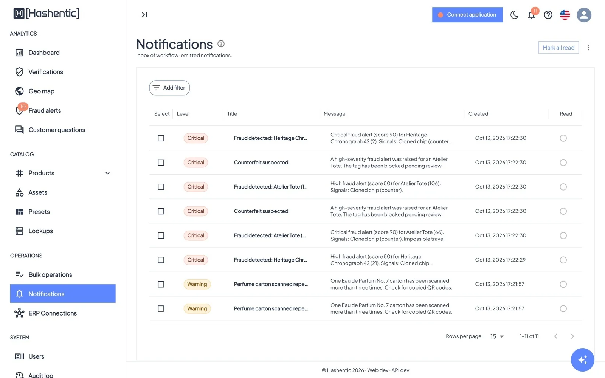Open ERP Connections in the sidebar
605x378 pixels.
63,313
